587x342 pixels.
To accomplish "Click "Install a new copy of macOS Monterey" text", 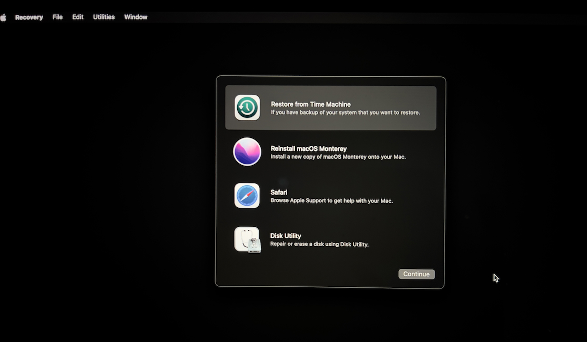I will pos(338,157).
